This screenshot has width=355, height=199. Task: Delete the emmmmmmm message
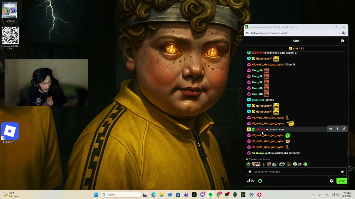344,129
